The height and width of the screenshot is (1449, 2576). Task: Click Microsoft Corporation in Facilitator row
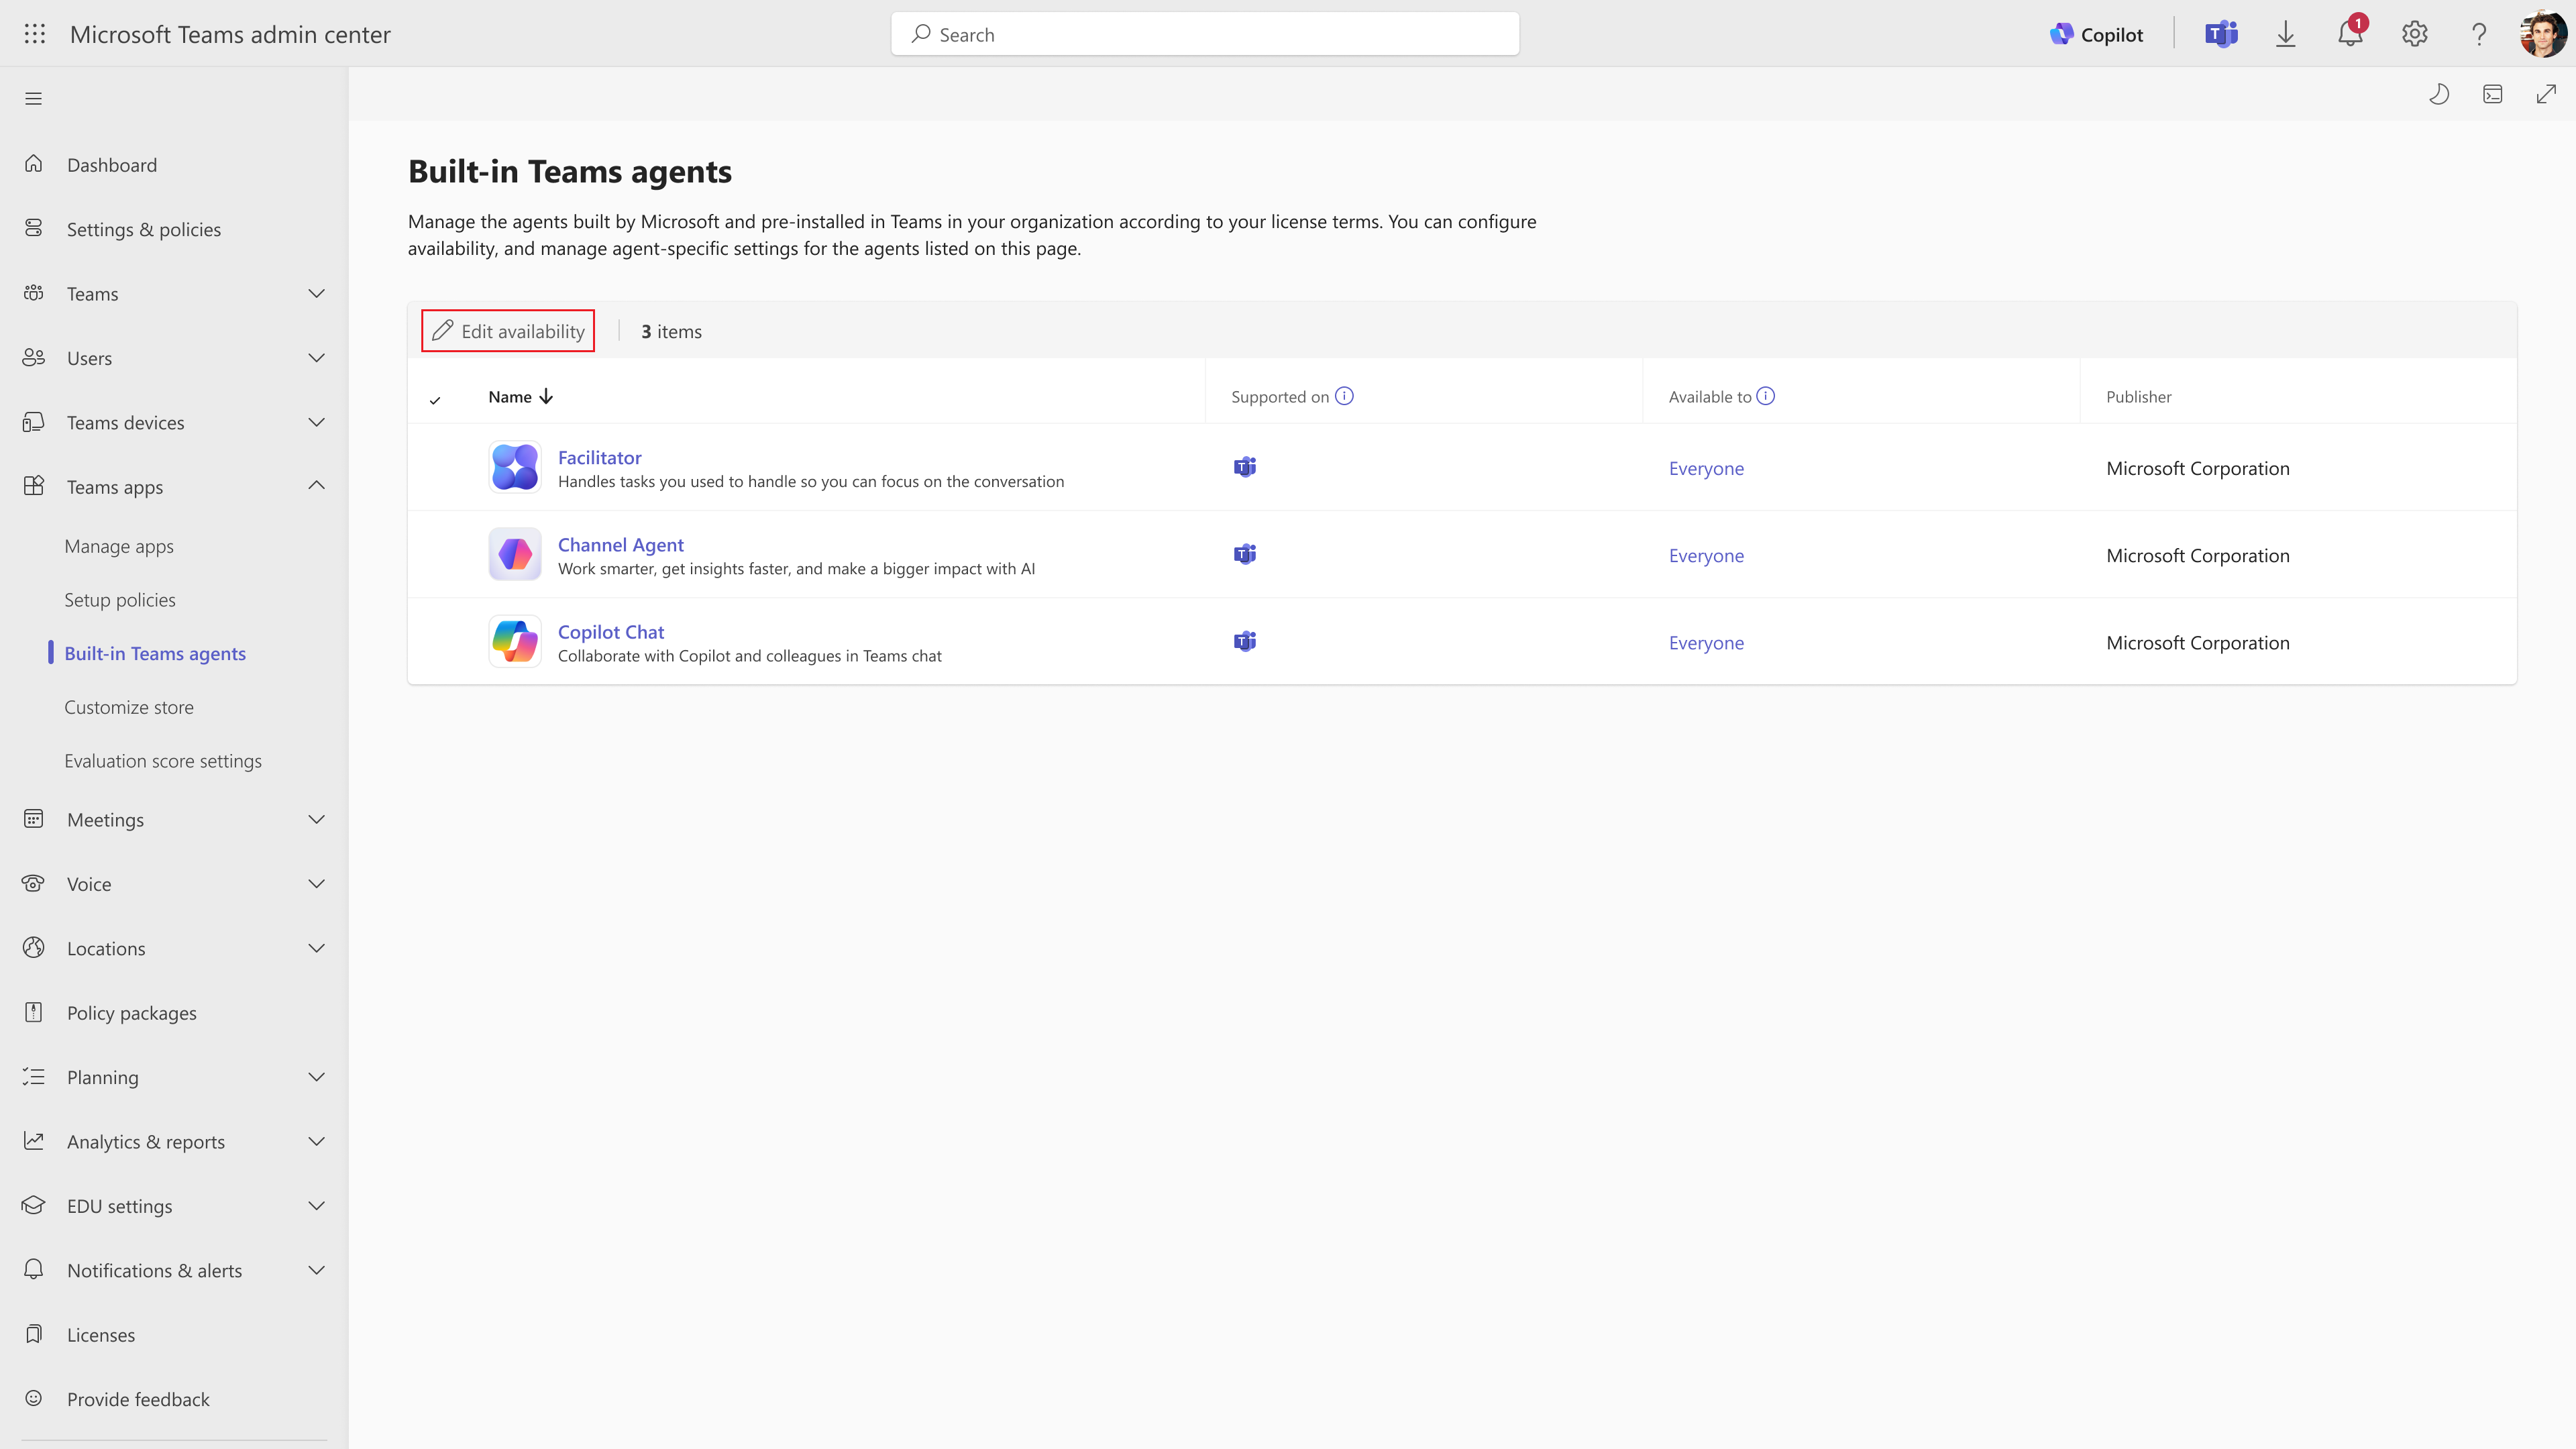coord(2197,468)
